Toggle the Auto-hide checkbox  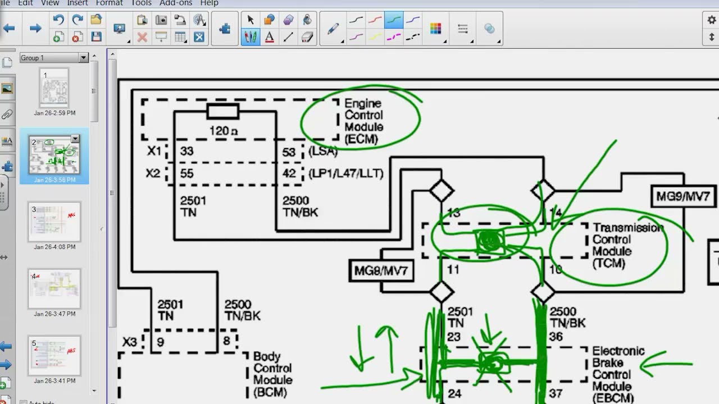(23, 402)
